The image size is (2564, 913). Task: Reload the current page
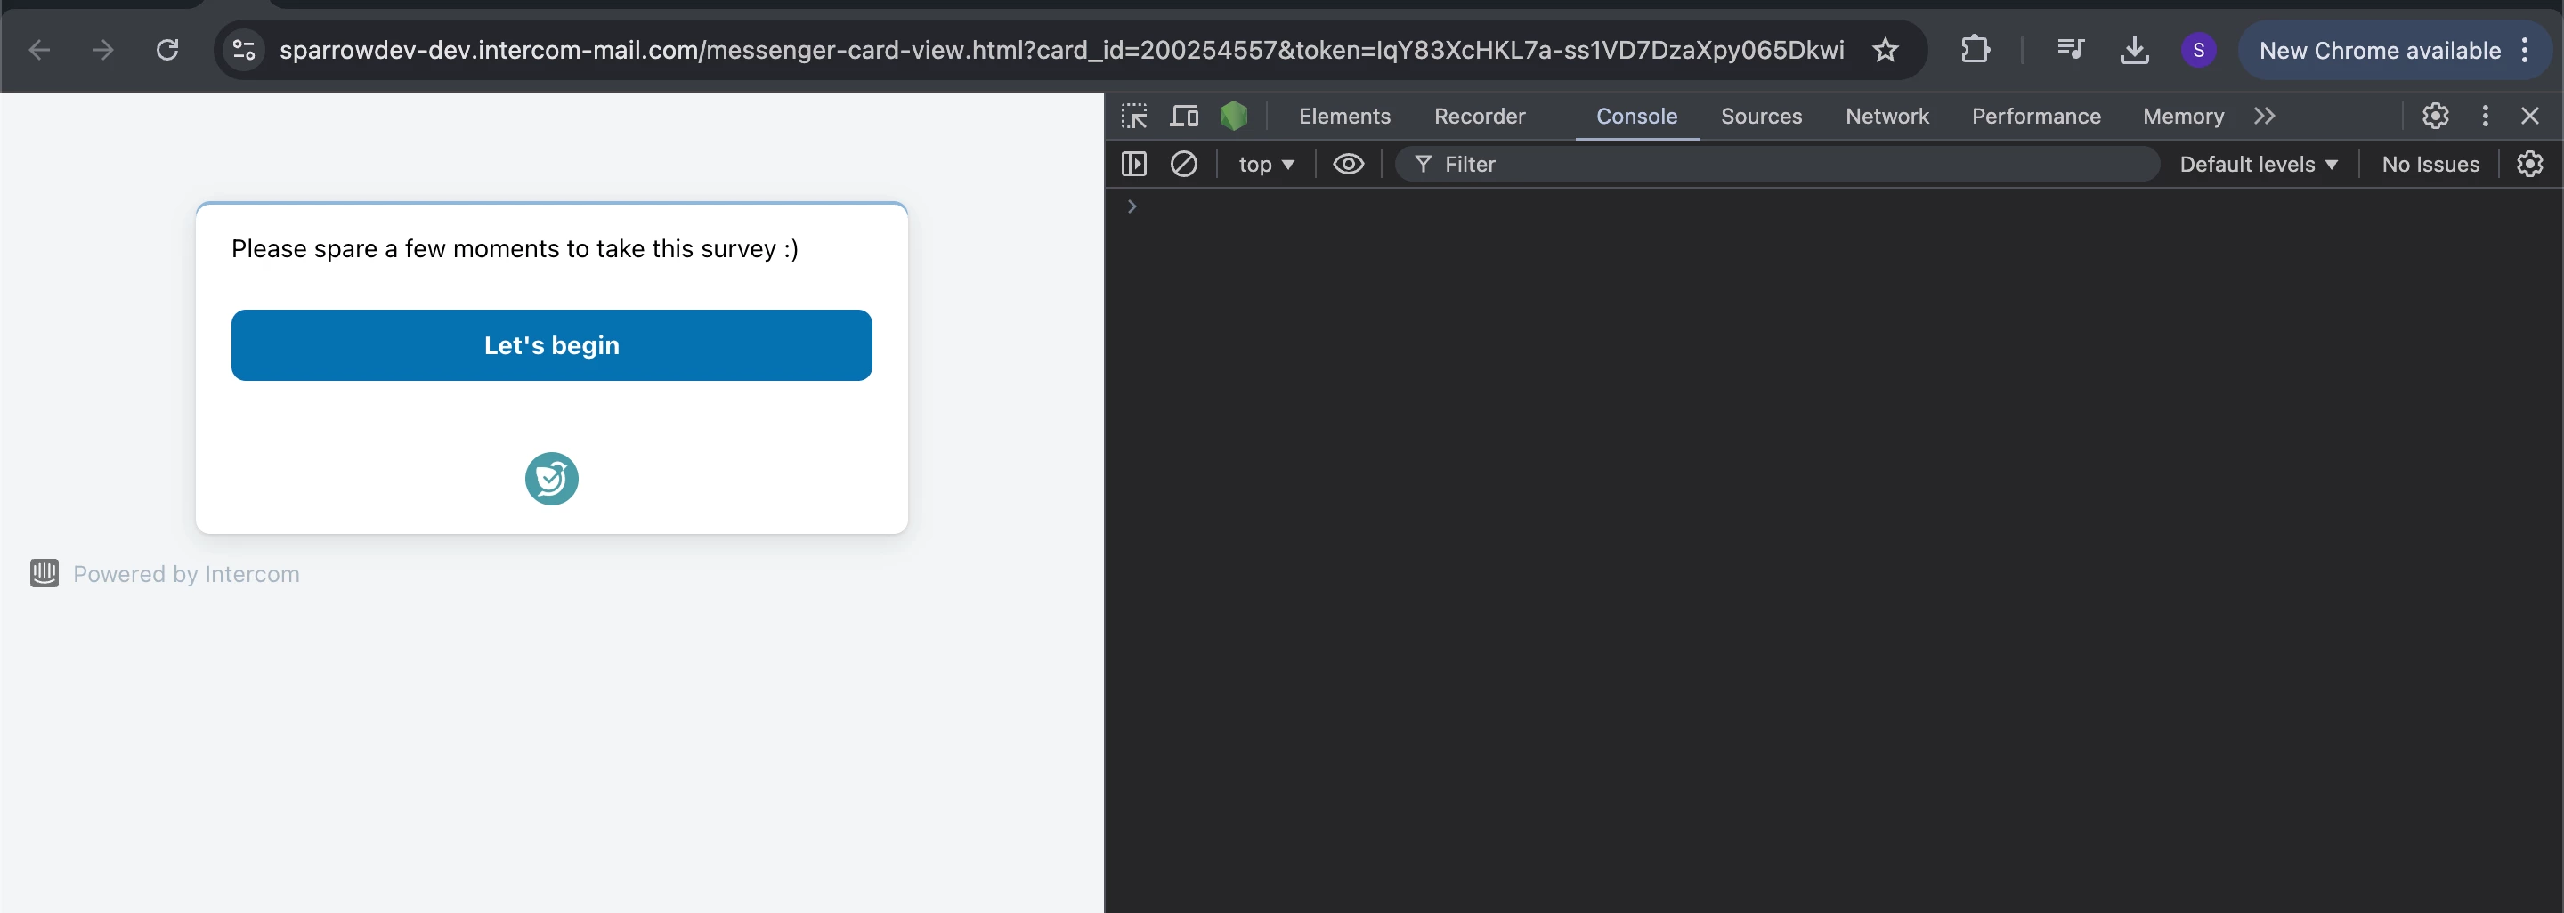point(167,50)
